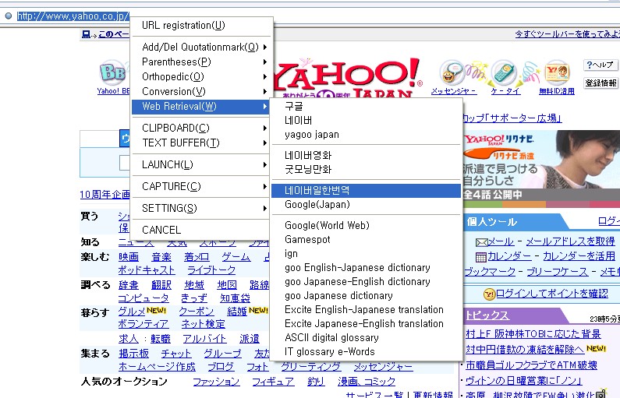The width and height of the screenshot is (620, 398).
Task: Select Google(World Web) search entry
Action: click(x=366, y=225)
